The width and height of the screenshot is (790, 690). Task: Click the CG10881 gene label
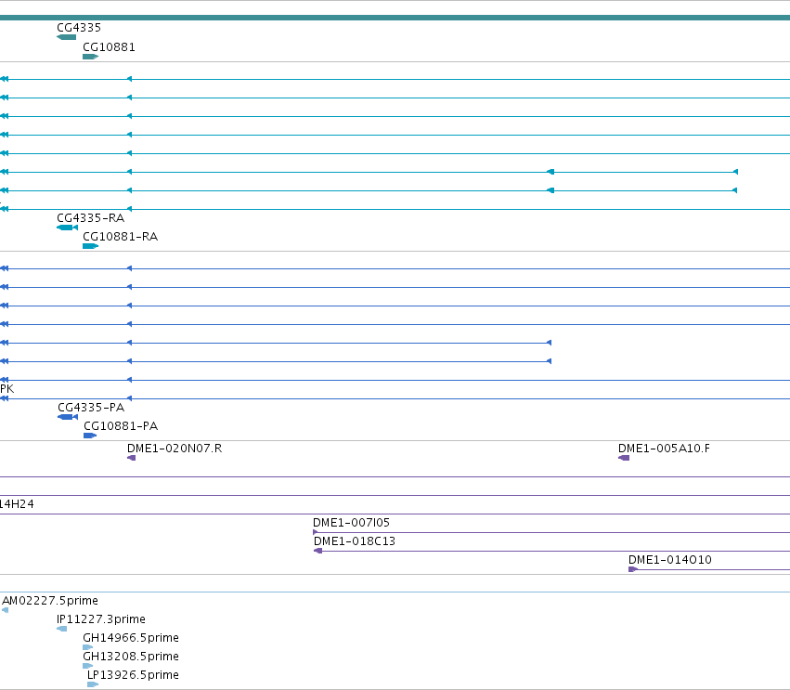[x=109, y=47]
